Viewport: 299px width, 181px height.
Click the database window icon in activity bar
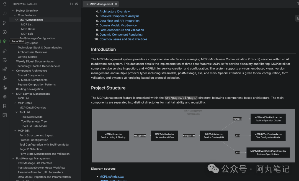pyautogui.click(x=5, y=115)
